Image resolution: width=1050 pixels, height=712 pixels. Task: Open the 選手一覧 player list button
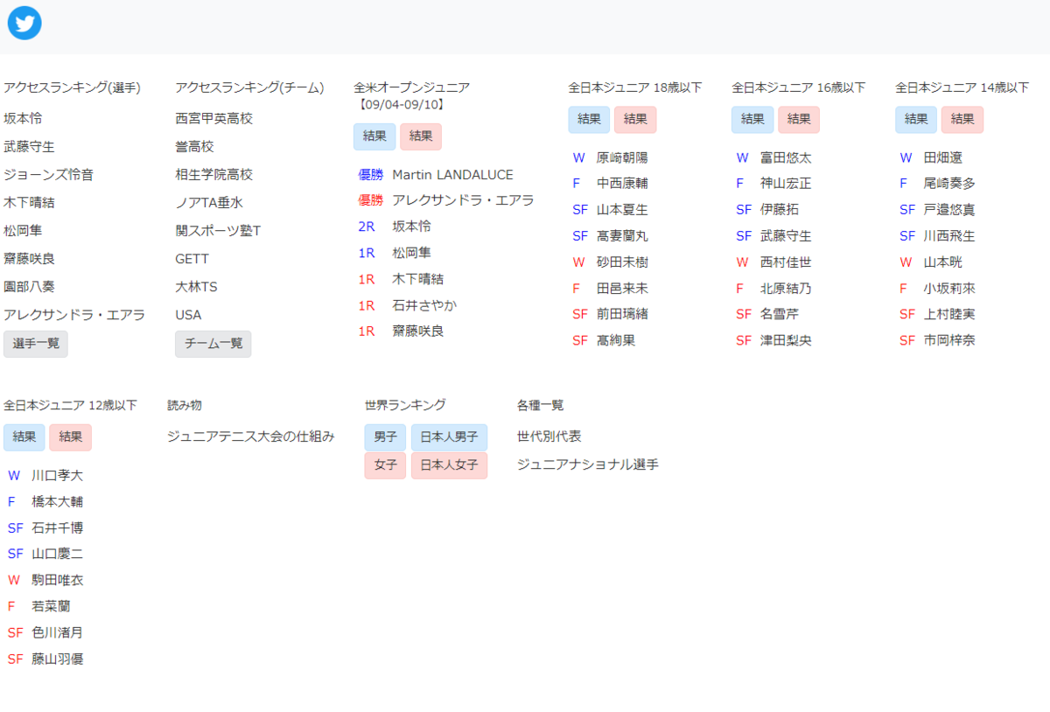(x=36, y=344)
